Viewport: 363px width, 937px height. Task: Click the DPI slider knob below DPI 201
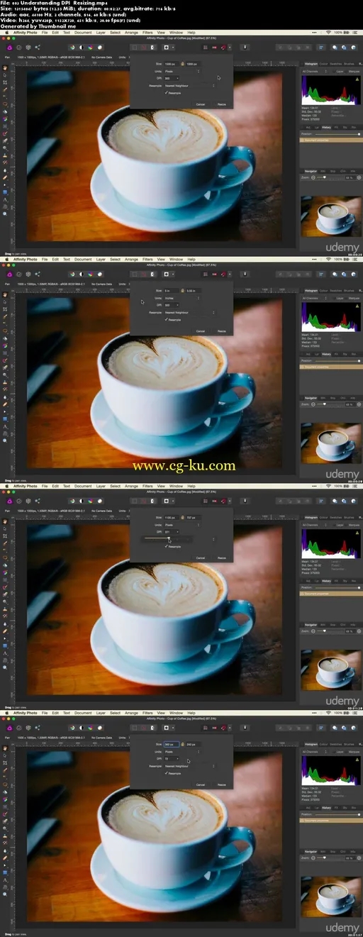169,540
